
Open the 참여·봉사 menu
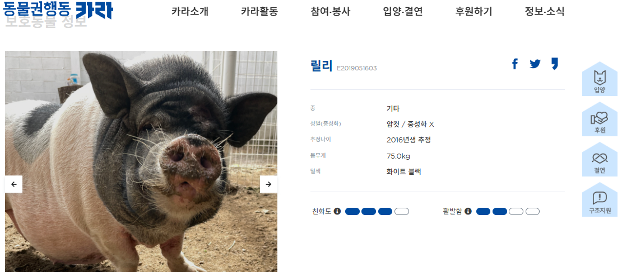point(331,11)
